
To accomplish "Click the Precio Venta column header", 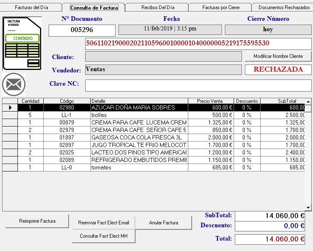I will click(x=210, y=101).
